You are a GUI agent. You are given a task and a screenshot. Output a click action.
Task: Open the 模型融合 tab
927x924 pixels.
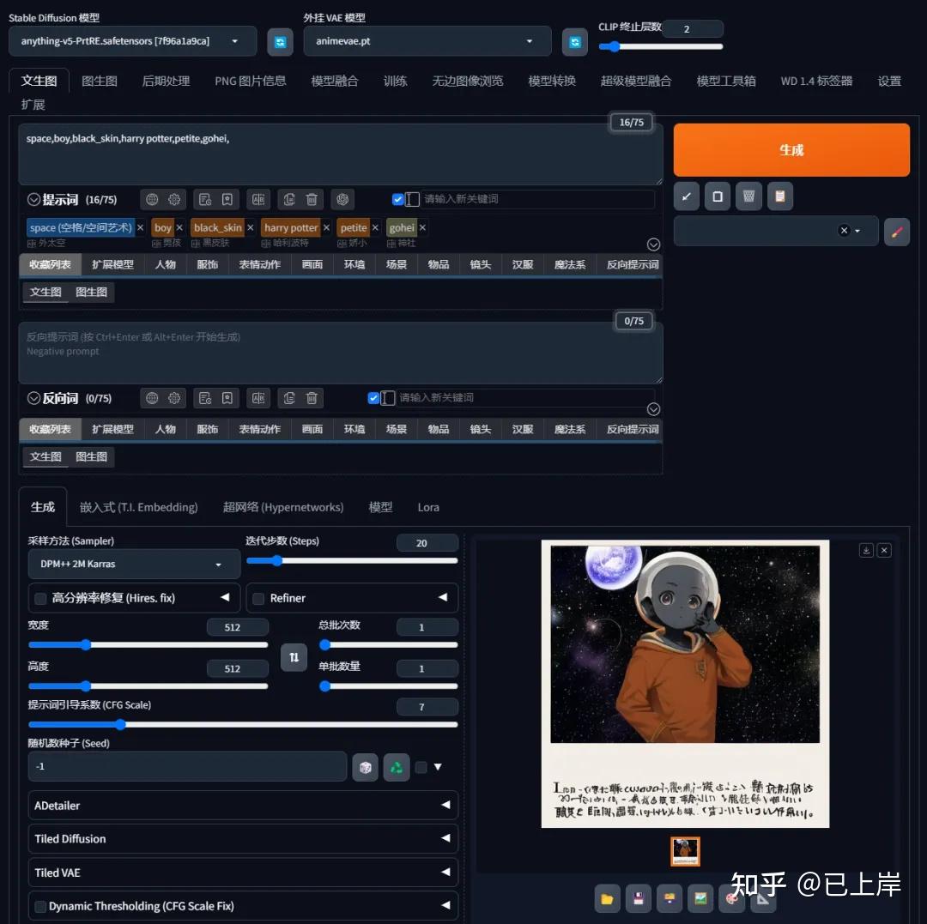335,82
